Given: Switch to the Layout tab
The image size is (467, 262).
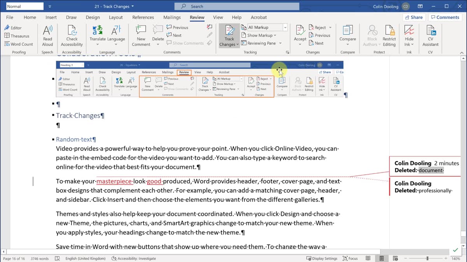Looking at the screenshot, I should click(116, 17).
